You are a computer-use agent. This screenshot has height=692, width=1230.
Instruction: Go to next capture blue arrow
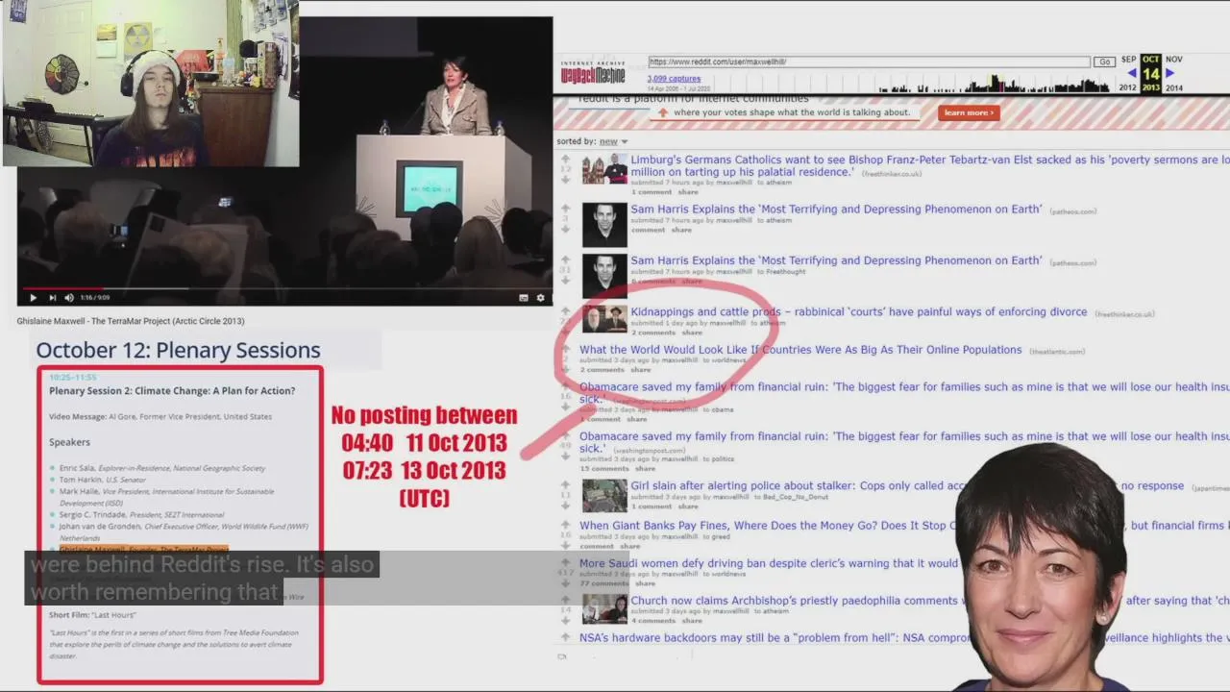click(x=1169, y=73)
